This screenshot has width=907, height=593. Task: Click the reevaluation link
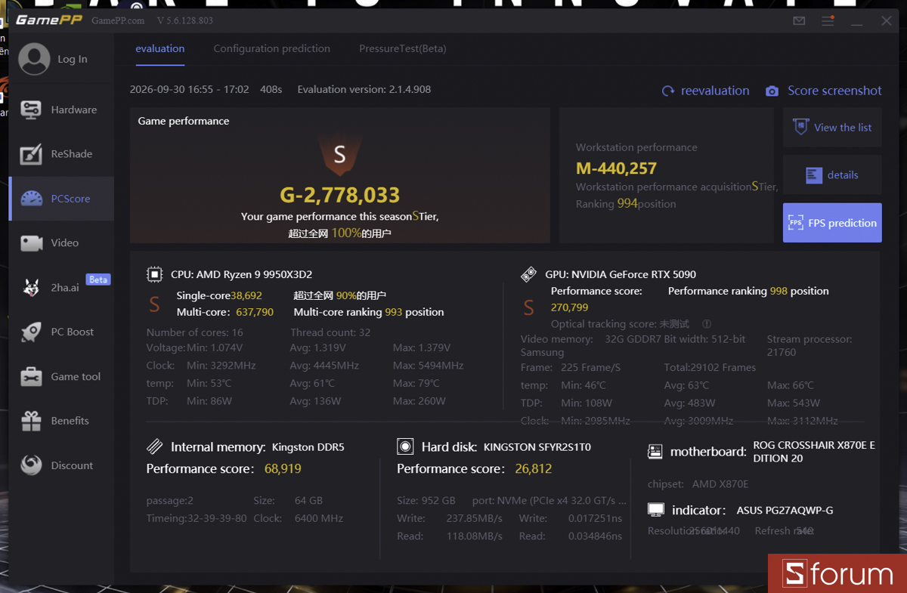tap(705, 91)
